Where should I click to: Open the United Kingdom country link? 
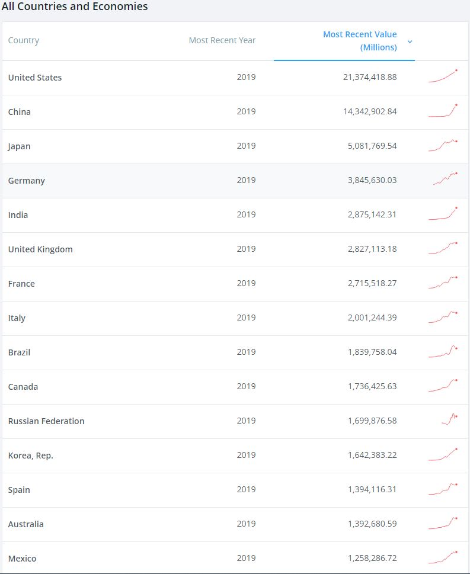[40, 249]
